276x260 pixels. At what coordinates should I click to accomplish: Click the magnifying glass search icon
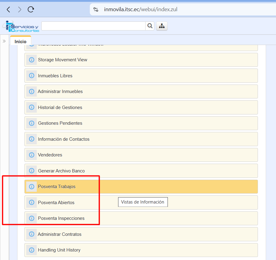(150, 26)
